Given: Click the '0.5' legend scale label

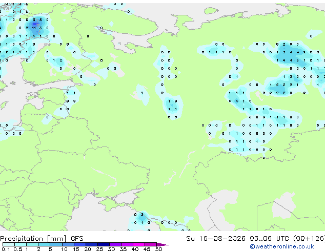Looking at the screenshot, I should pos(17,249).
